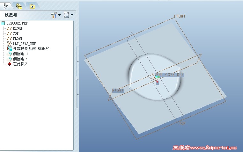The width and height of the screenshot is (243, 152).
Task: Select PRT_CSYS_DEF in the model tree
Action: point(24,44)
